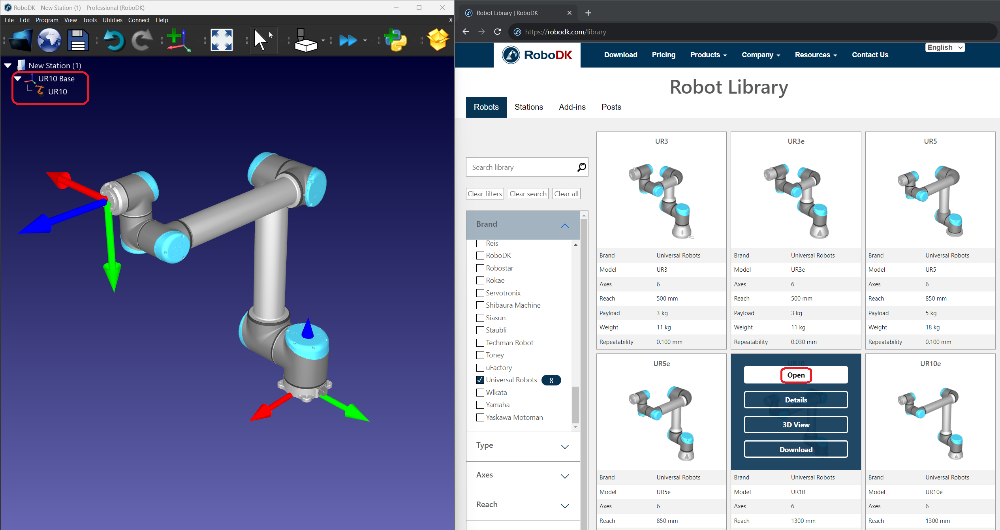This screenshot has width=1000, height=530.
Task: Switch to the Stations tab
Action: 528,107
